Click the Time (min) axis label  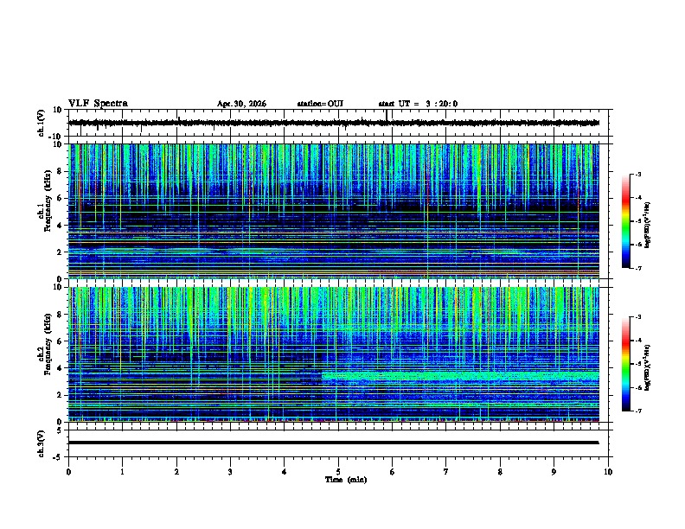pos(346,480)
